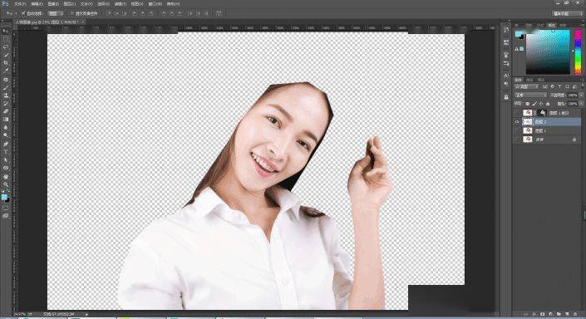Select the Spot Healing Brush tool
The image size is (586, 319).
point(6,80)
